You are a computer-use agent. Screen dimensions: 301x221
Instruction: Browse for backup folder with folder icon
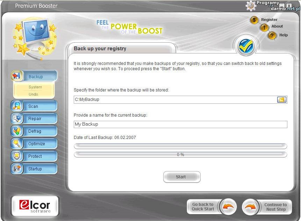point(281,100)
